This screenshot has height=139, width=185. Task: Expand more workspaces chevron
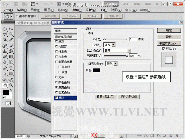(x=157, y=4)
